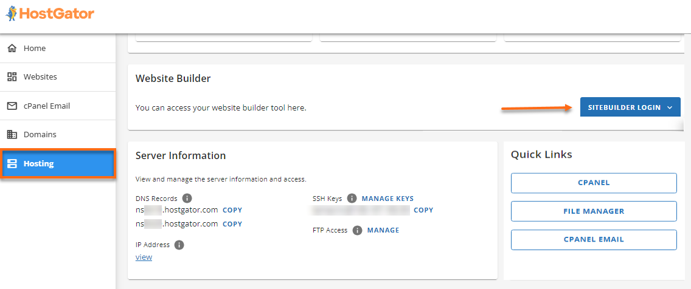Expand the Sitebuilder Login dropdown arrow
The height and width of the screenshot is (289, 691).
(x=670, y=107)
